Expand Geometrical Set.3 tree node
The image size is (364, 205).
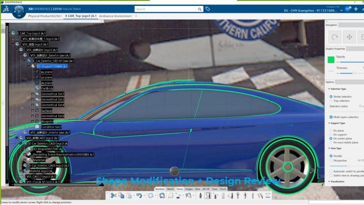pos(32,99)
